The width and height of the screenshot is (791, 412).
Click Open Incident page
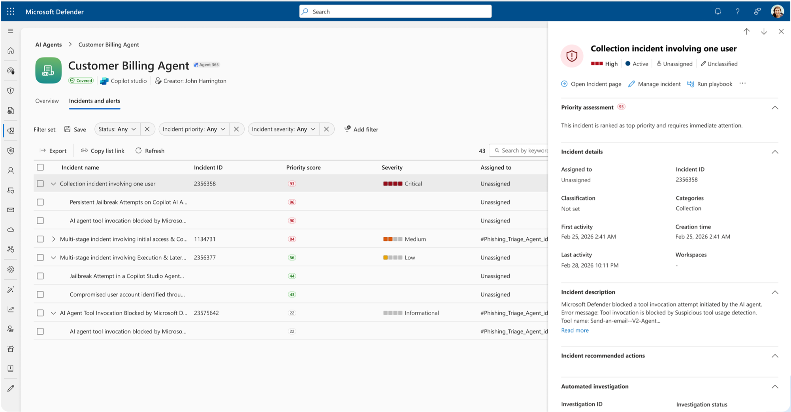[x=591, y=84]
